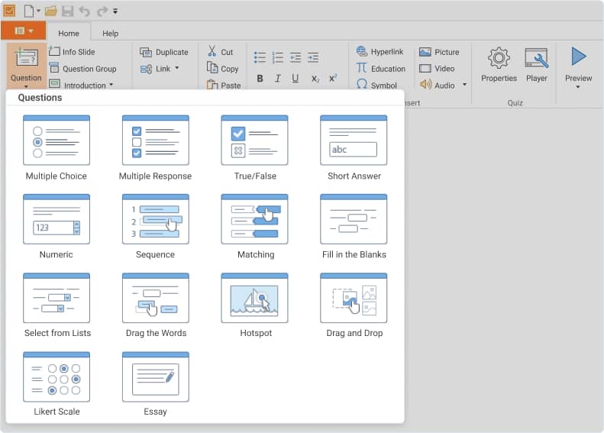Add a Likert Scale question

[57, 377]
